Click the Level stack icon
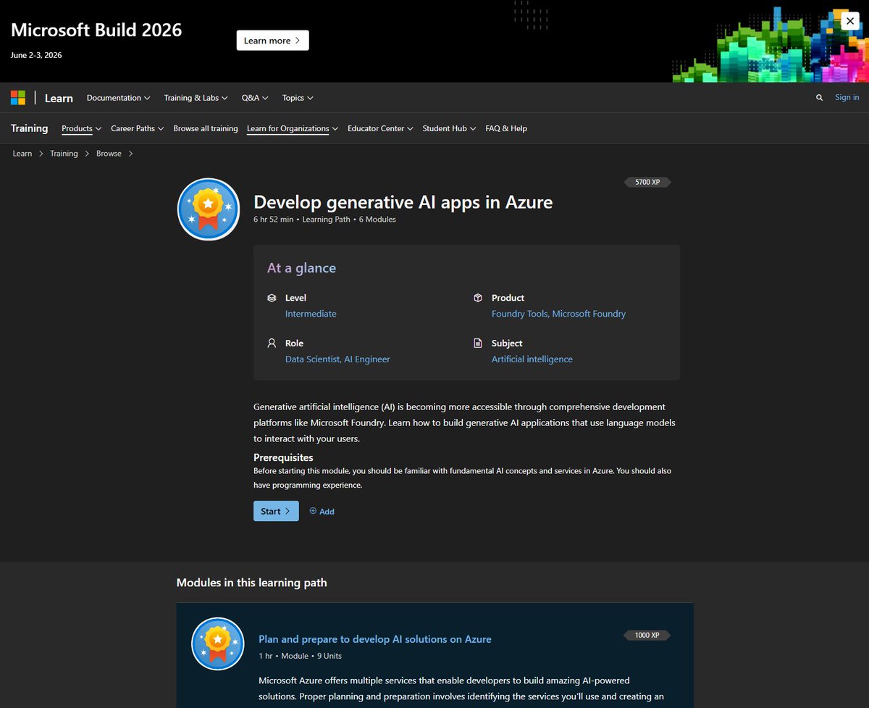The image size is (869, 708). point(272,298)
